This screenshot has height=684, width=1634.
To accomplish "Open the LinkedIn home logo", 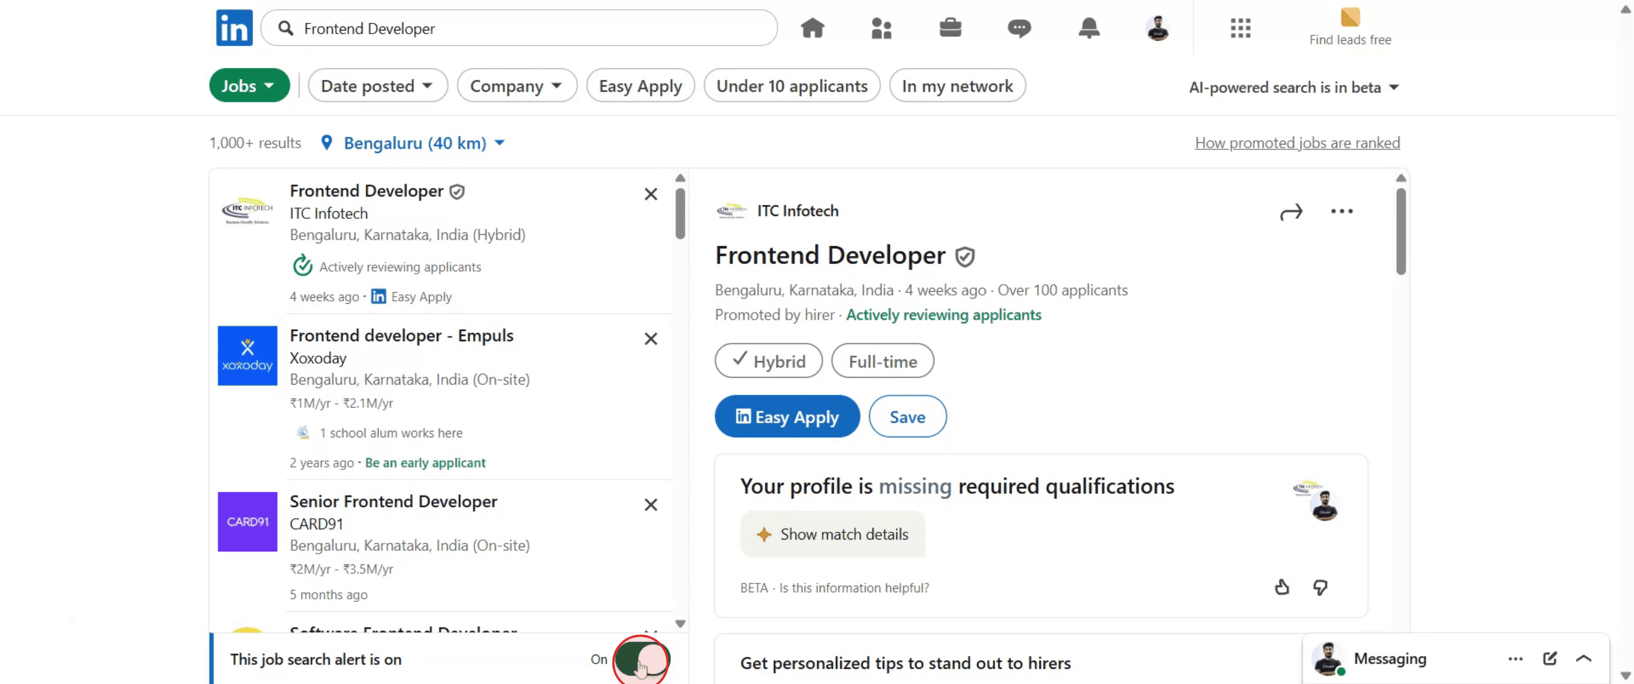I will click(234, 28).
